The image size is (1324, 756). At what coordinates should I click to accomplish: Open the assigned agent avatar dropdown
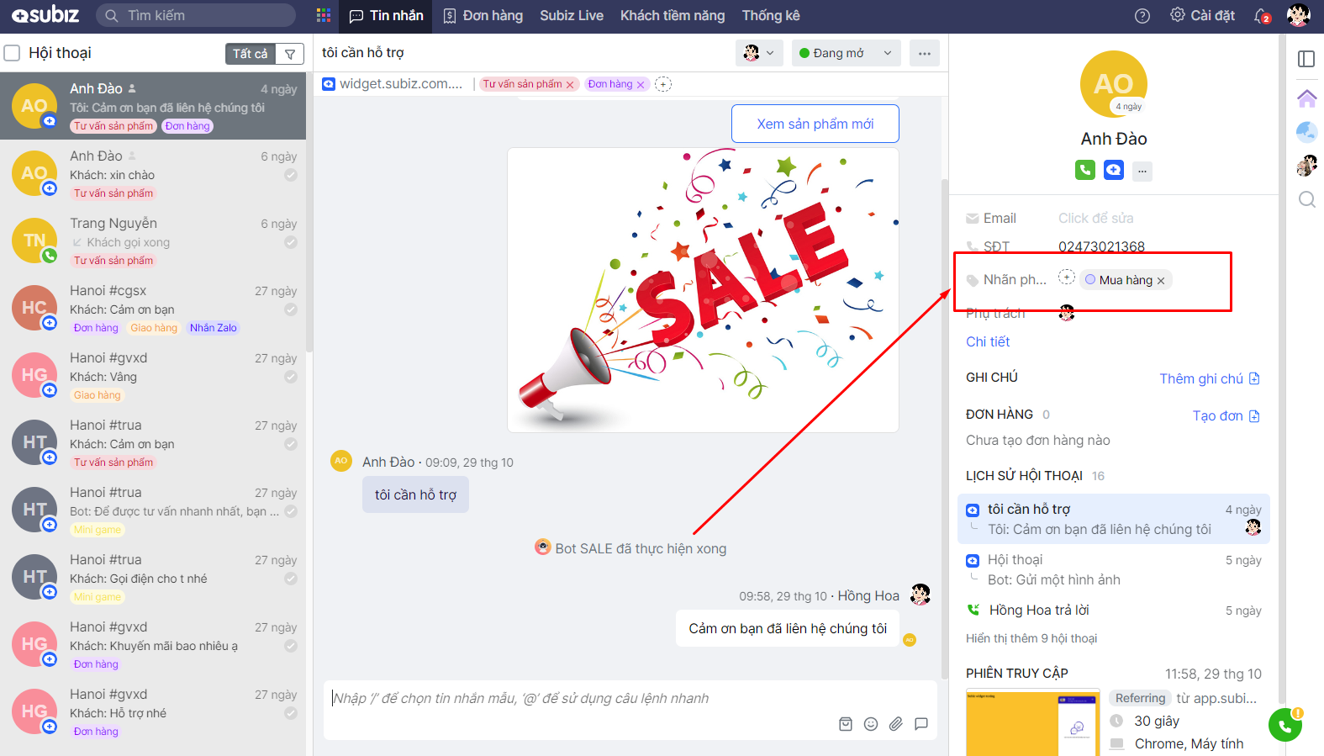(759, 53)
